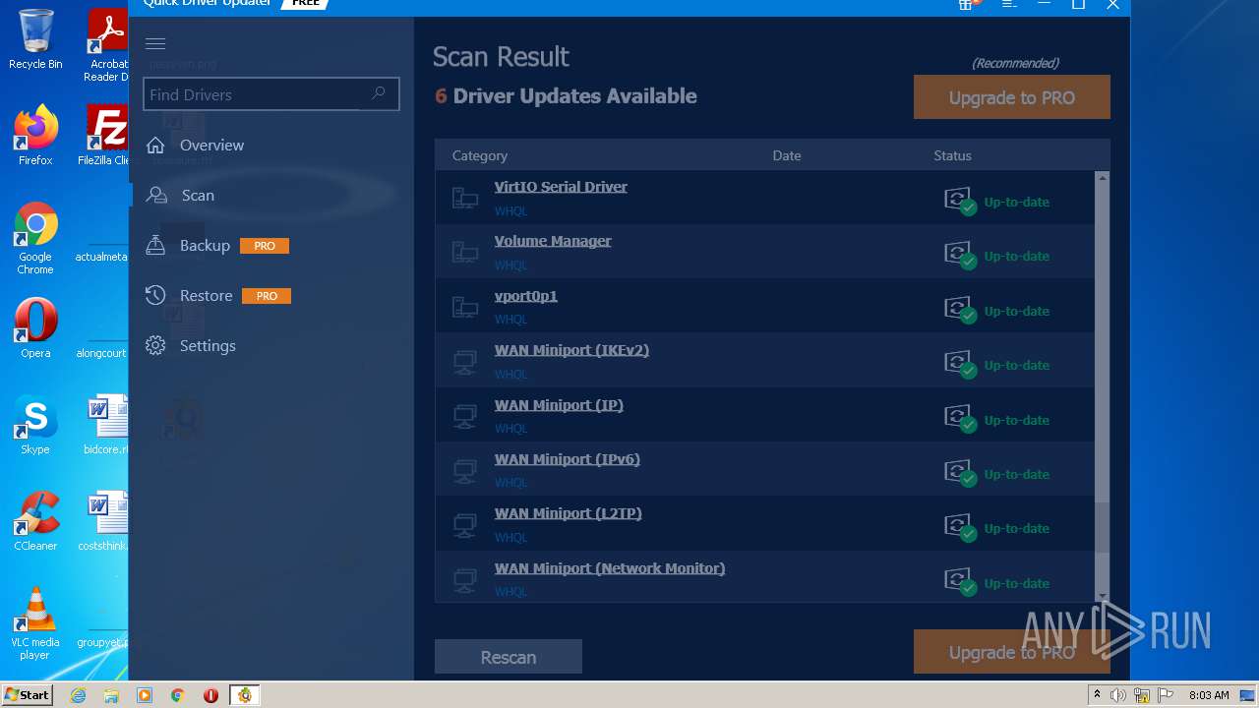Image resolution: width=1259 pixels, height=708 pixels.
Task: Click the Category column header
Action: [x=480, y=155]
